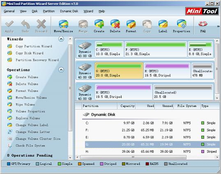
Task: Click the Move/Resize toolbar icon
Action: 63,26
